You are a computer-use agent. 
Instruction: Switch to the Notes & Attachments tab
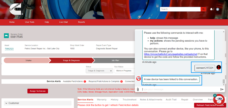151,100
